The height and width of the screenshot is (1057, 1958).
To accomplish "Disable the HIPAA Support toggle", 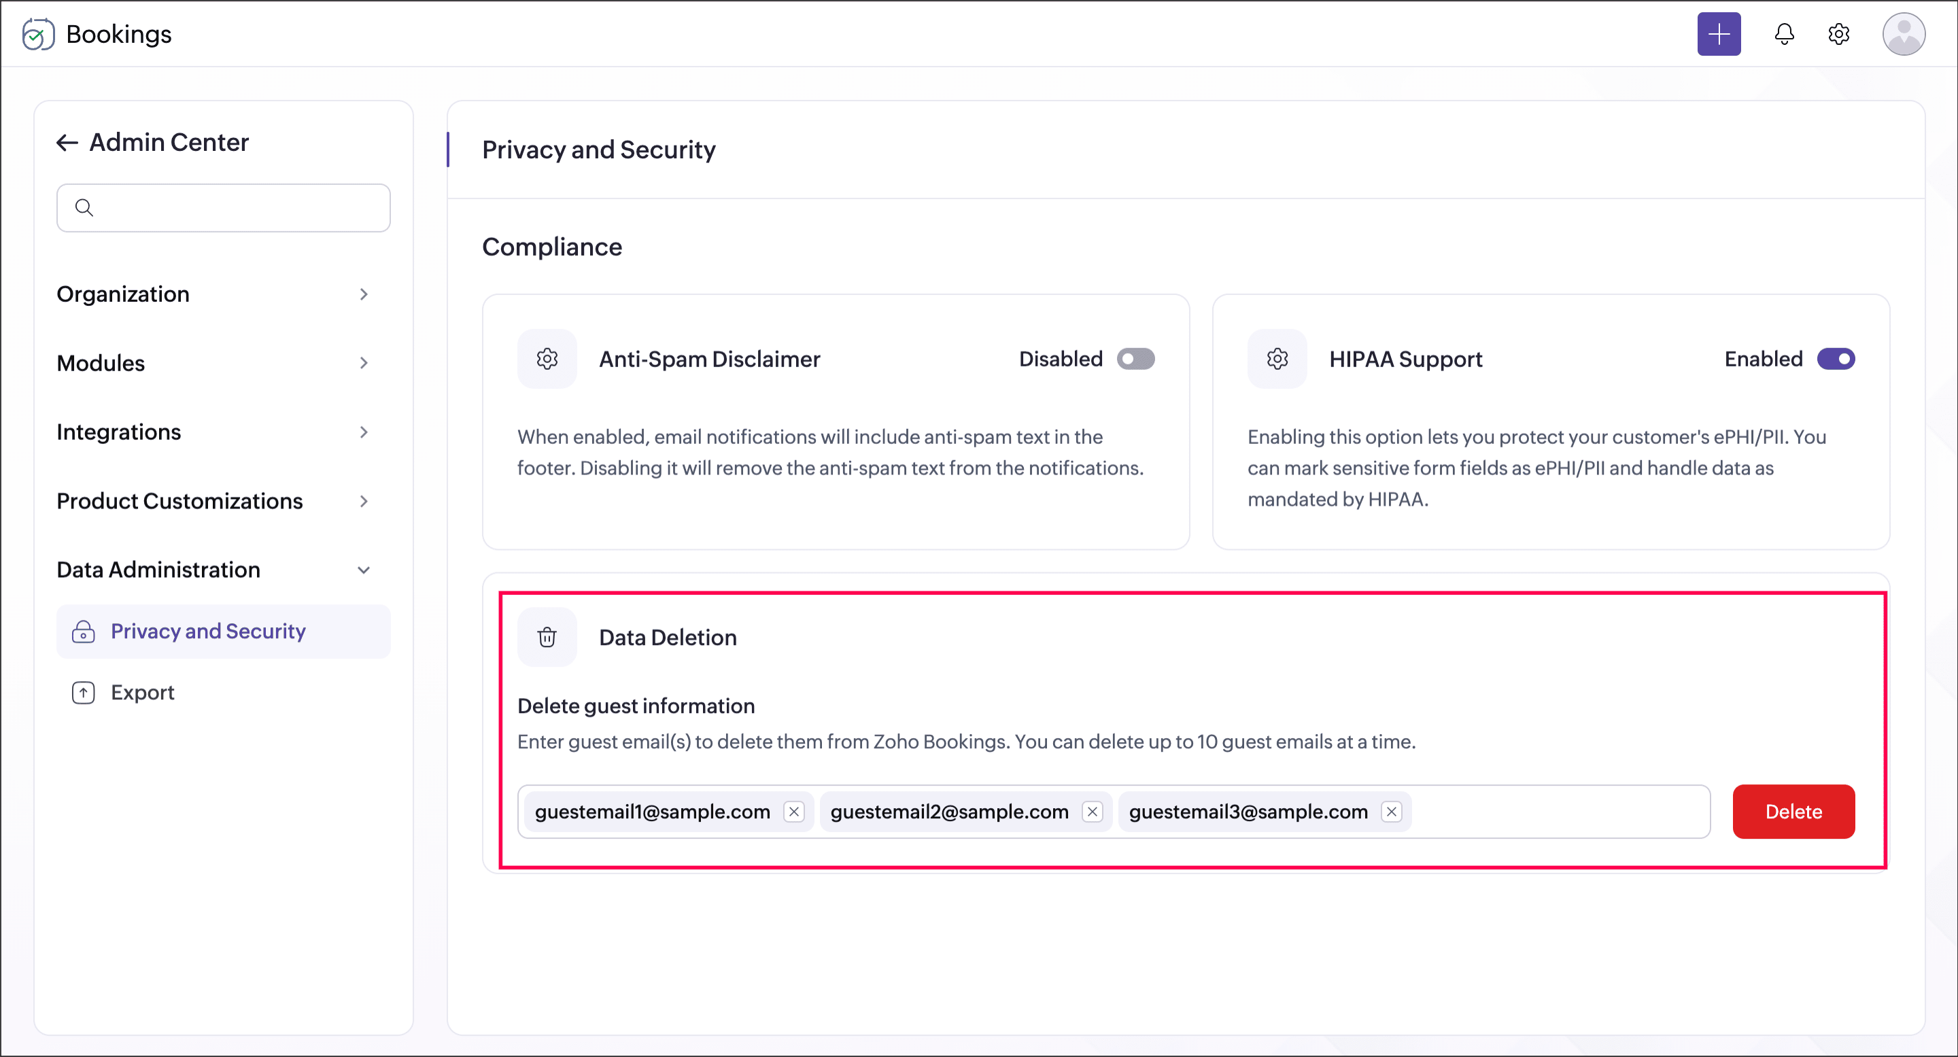I will pyautogui.click(x=1836, y=359).
